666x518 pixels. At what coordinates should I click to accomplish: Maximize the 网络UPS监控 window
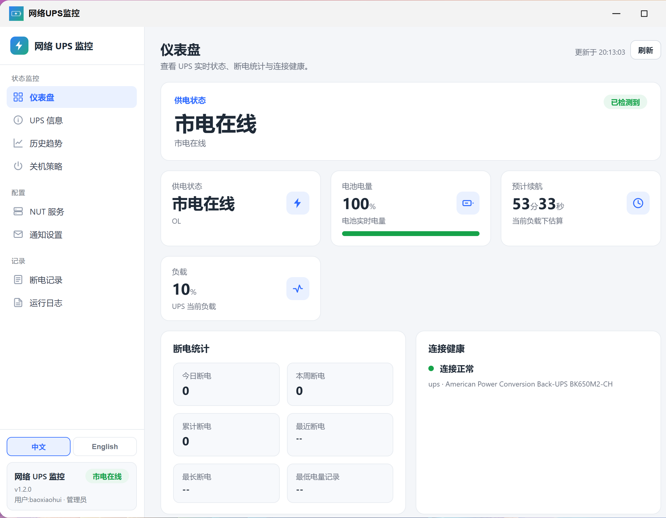click(644, 14)
